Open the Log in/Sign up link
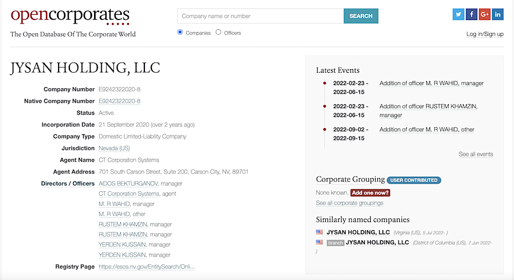This screenshot has width=514, height=280. pyautogui.click(x=485, y=34)
